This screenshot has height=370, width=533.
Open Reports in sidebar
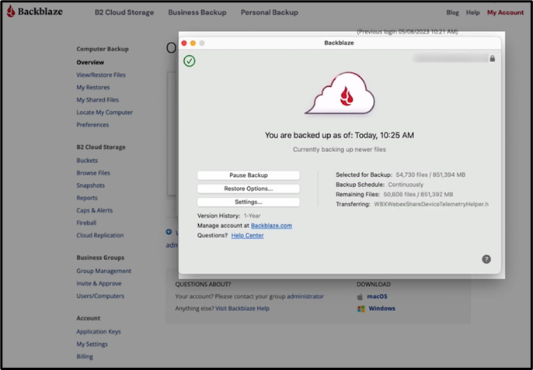tap(87, 198)
